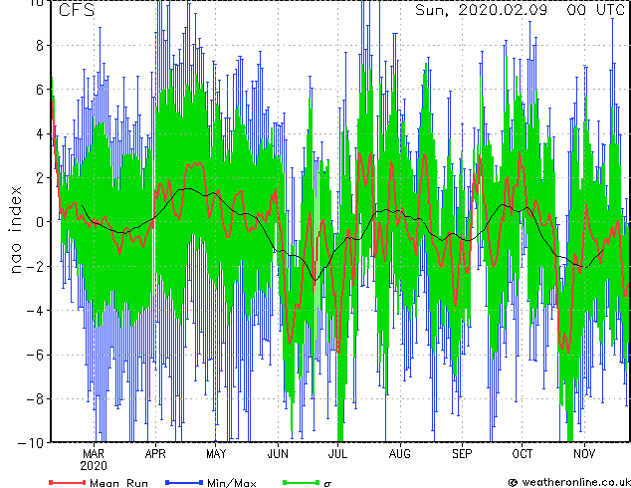The image size is (631, 488).
Task: Click the y-axis value -4
Action: coord(35,311)
